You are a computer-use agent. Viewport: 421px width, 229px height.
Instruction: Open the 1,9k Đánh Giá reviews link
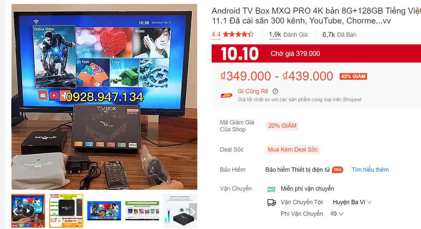(x=288, y=35)
